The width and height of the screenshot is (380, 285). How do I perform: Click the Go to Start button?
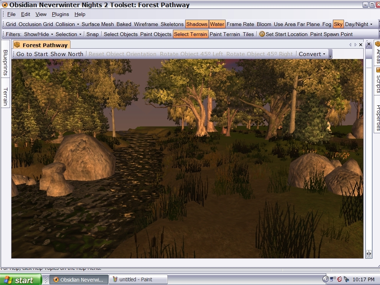[x=33, y=54]
